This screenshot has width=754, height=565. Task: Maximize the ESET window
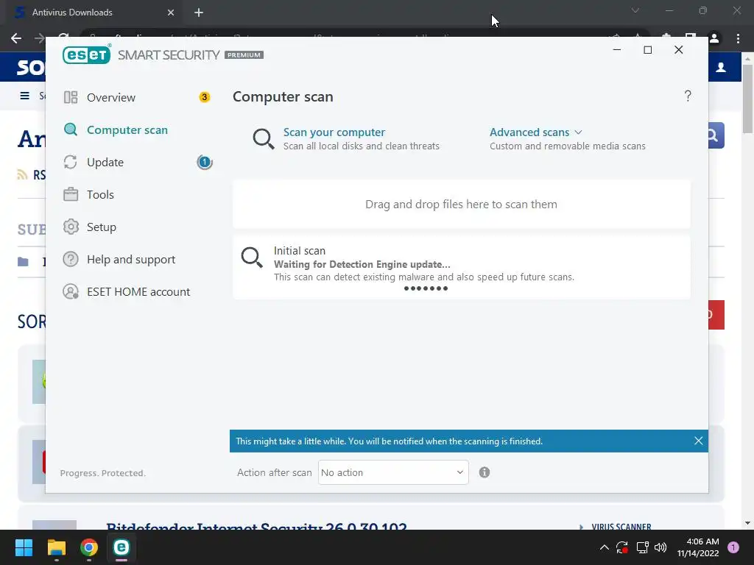(x=648, y=49)
